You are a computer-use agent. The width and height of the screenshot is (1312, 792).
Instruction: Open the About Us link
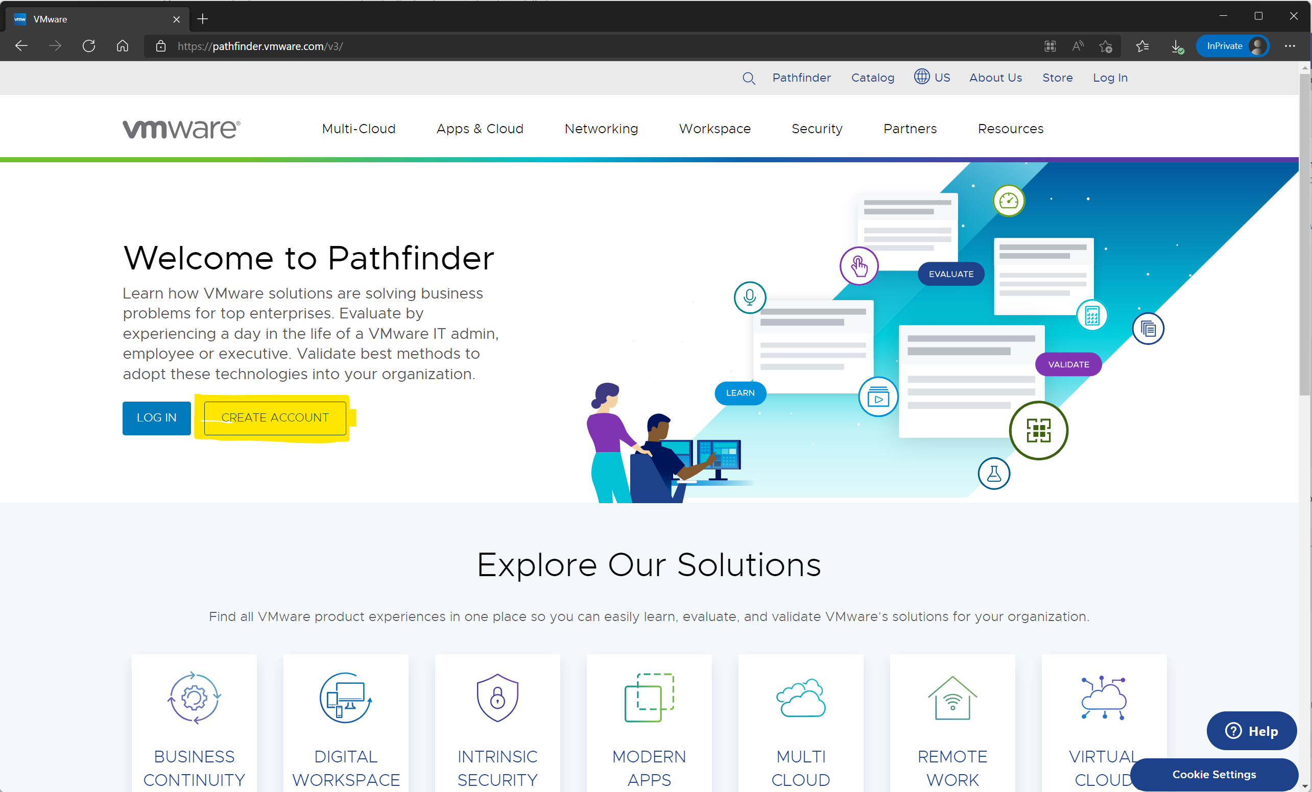[996, 78]
